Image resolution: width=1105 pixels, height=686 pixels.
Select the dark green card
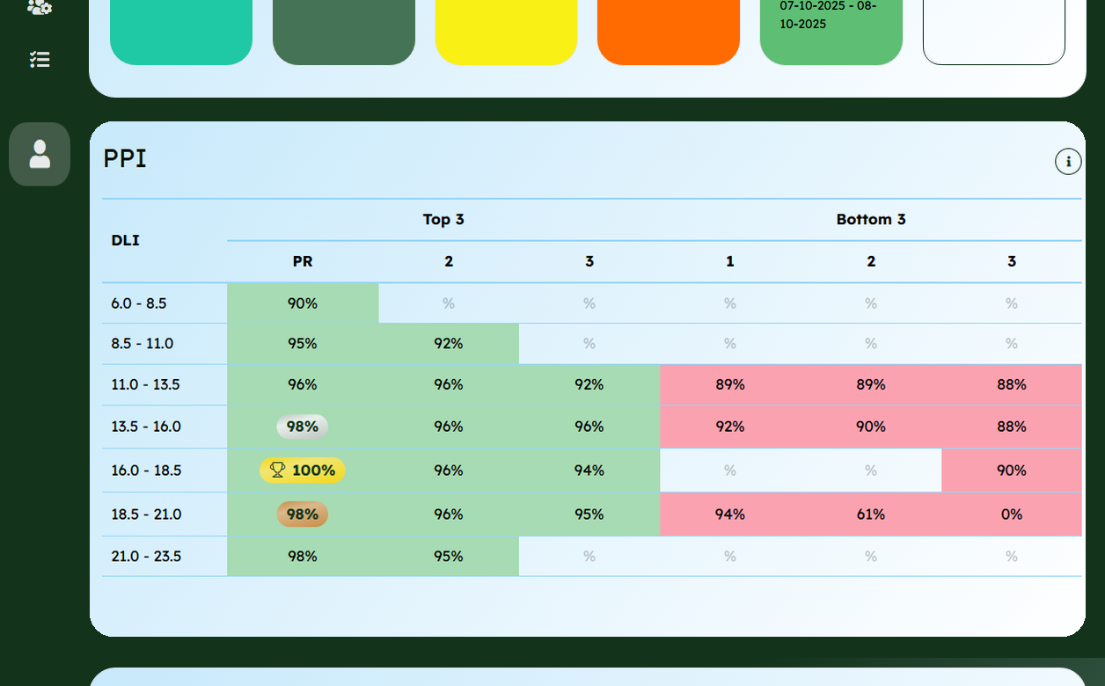coord(344,32)
